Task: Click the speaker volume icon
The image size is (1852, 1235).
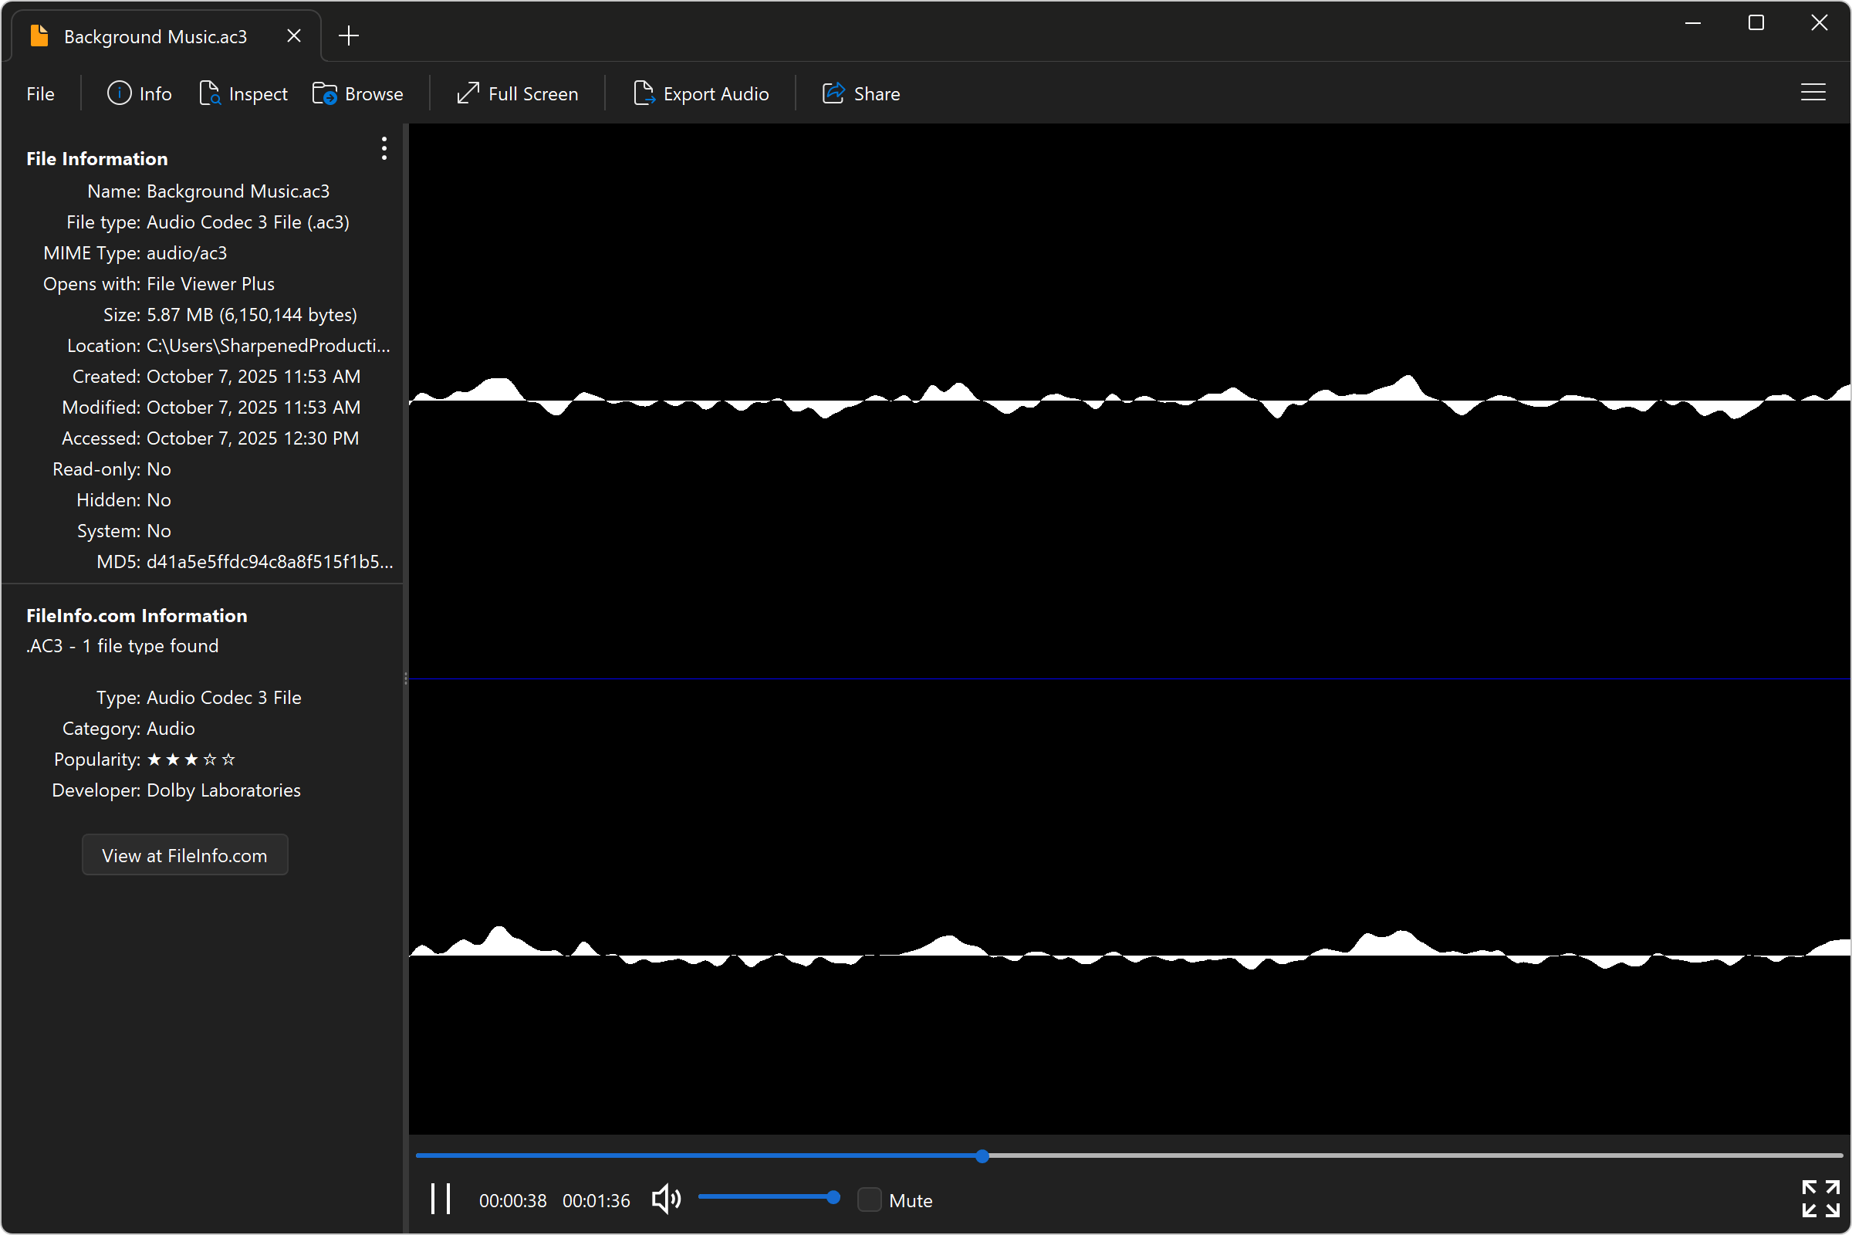Action: [666, 1199]
